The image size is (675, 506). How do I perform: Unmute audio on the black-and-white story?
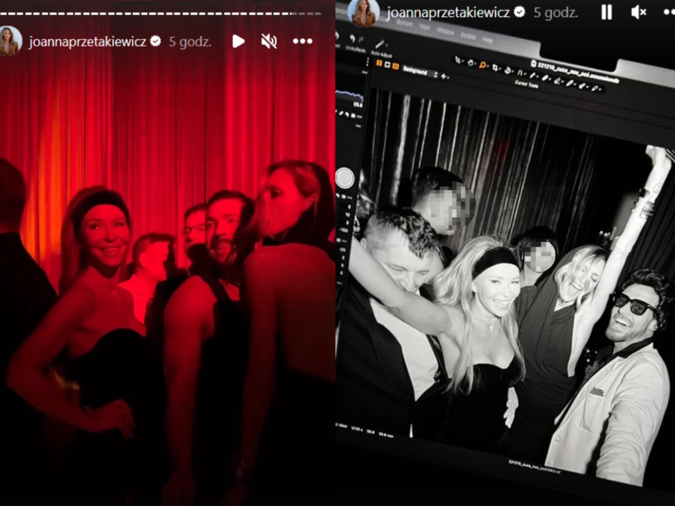tap(638, 12)
